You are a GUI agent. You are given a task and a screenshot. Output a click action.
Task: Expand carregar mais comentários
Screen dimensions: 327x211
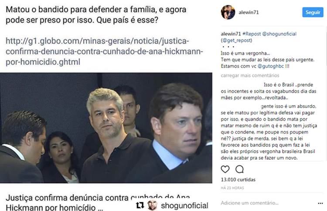coord(250,75)
